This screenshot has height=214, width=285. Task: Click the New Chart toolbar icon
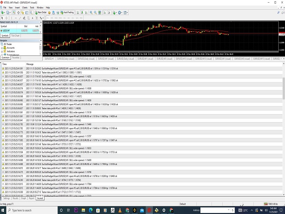click(2, 12)
